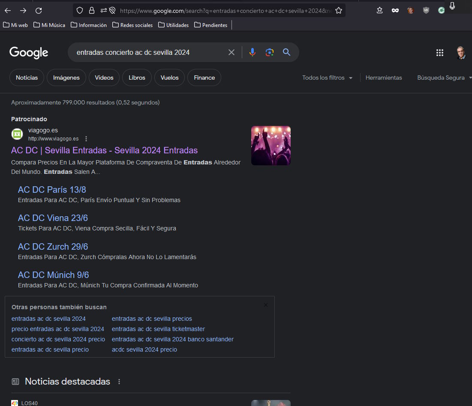This screenshot has height=406, width=472.
Task: Open the 'AC DC París 13/8' link
Action: pos(52,190)
